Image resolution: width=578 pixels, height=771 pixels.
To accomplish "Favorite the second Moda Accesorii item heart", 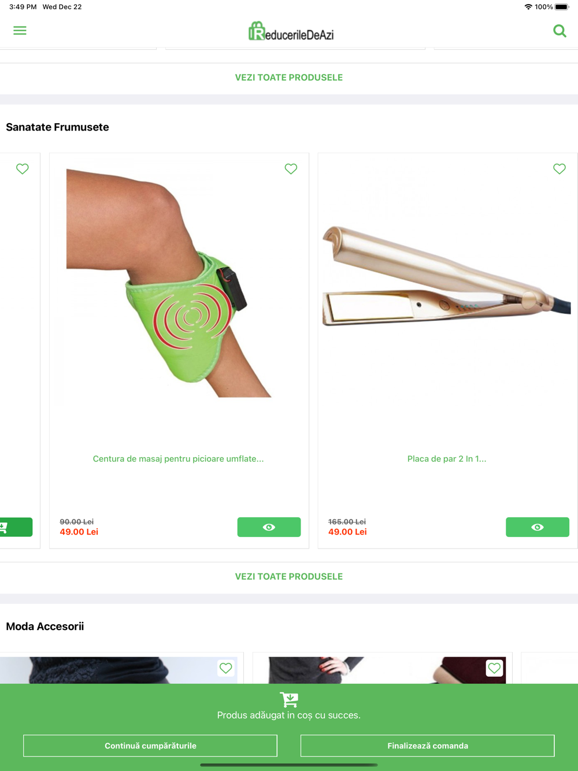I will (494, 668).
